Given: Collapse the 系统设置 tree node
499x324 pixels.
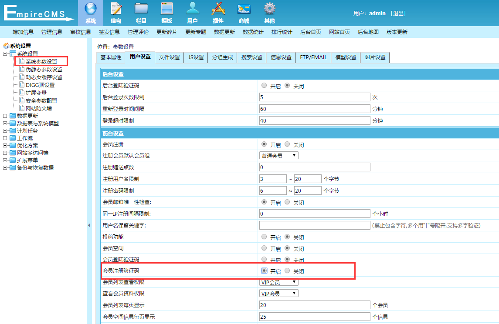Looking at the screenshot, I should click(x=5, y=53).
